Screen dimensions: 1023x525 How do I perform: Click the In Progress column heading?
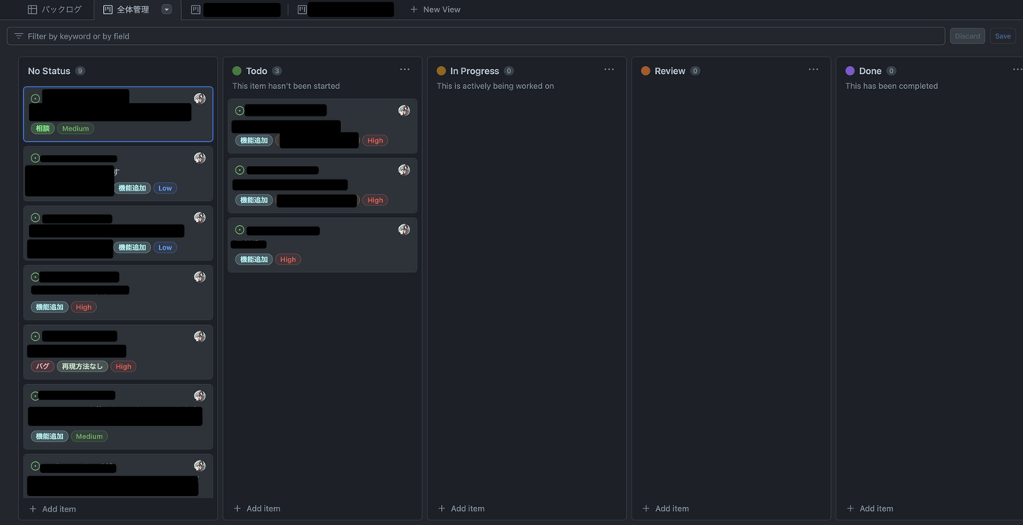coord(475,71)
